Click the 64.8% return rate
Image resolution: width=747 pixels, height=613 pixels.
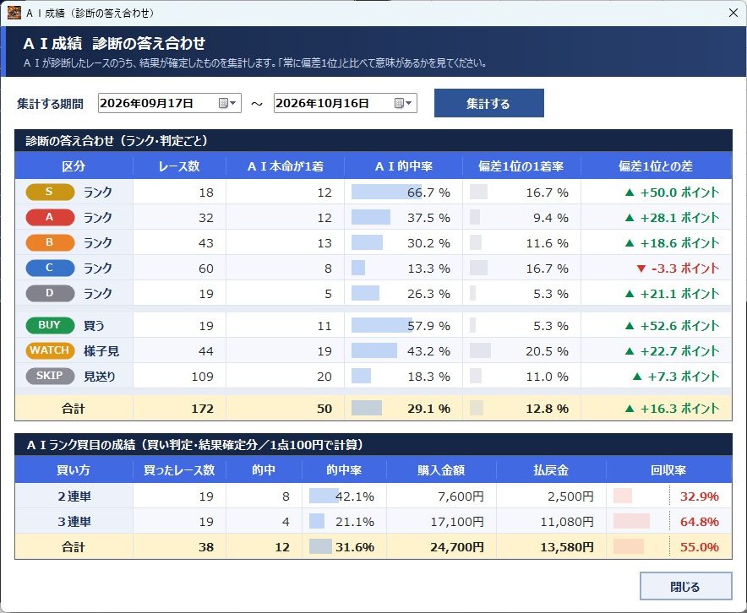pos(700,522)
